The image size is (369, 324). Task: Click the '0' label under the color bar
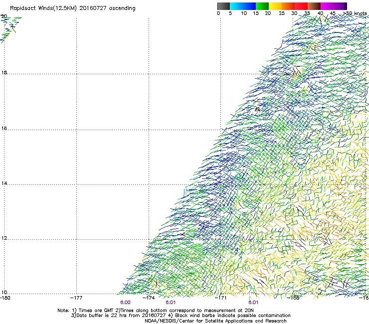pyautogui.click(x=218, y=13)
